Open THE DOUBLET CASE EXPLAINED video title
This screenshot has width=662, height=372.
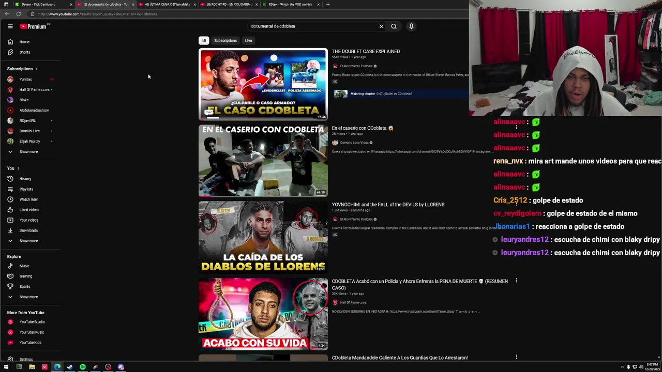366,51
